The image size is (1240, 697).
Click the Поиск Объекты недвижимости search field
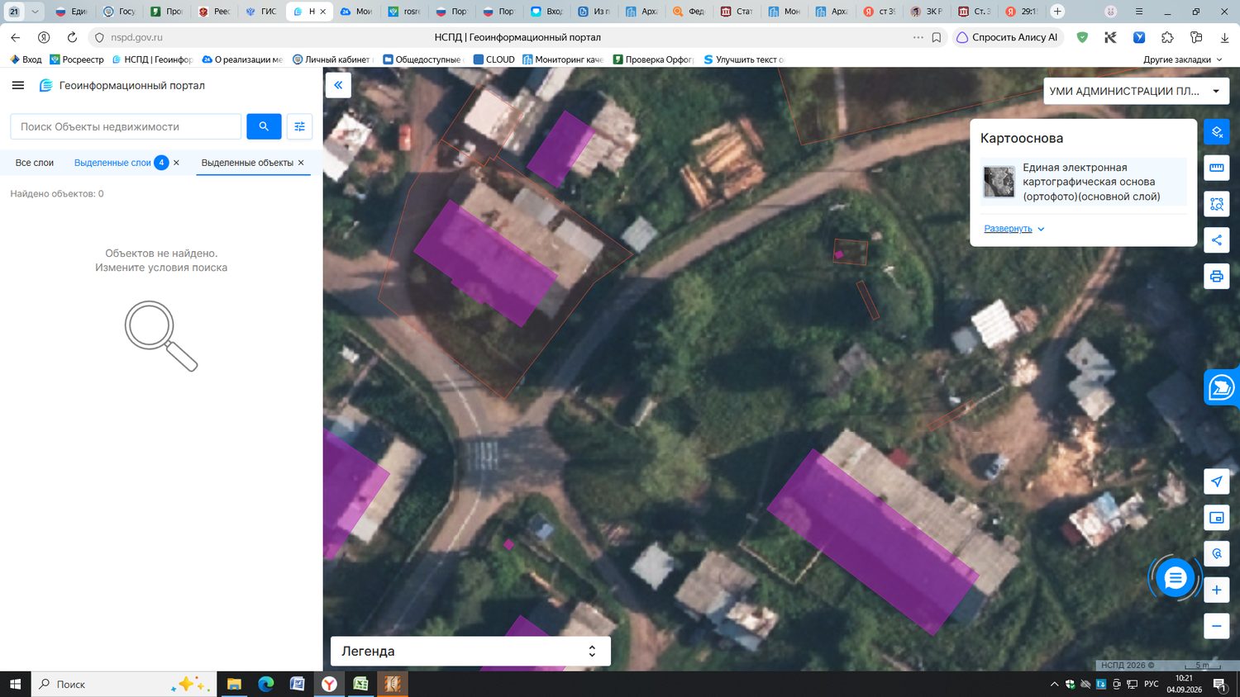pos(126,126)
